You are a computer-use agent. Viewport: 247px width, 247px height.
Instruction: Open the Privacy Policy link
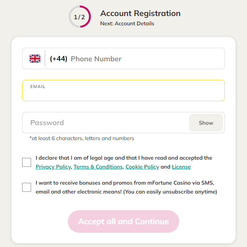53,167
